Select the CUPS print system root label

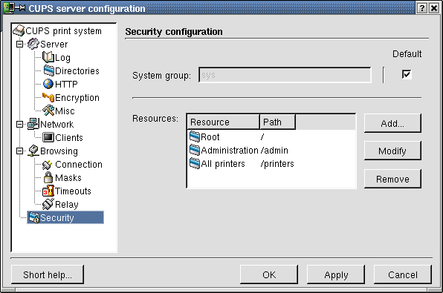(63, 30)
